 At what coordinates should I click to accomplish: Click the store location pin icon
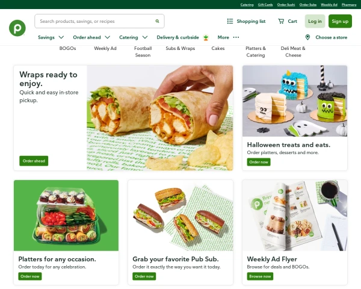click(x=307, y=37)
